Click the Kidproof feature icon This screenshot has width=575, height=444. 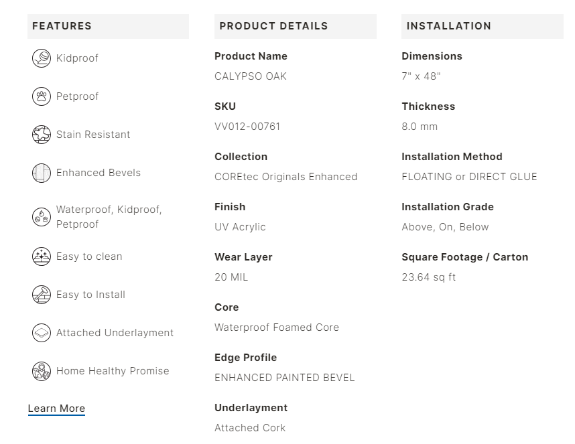(42, 58)
